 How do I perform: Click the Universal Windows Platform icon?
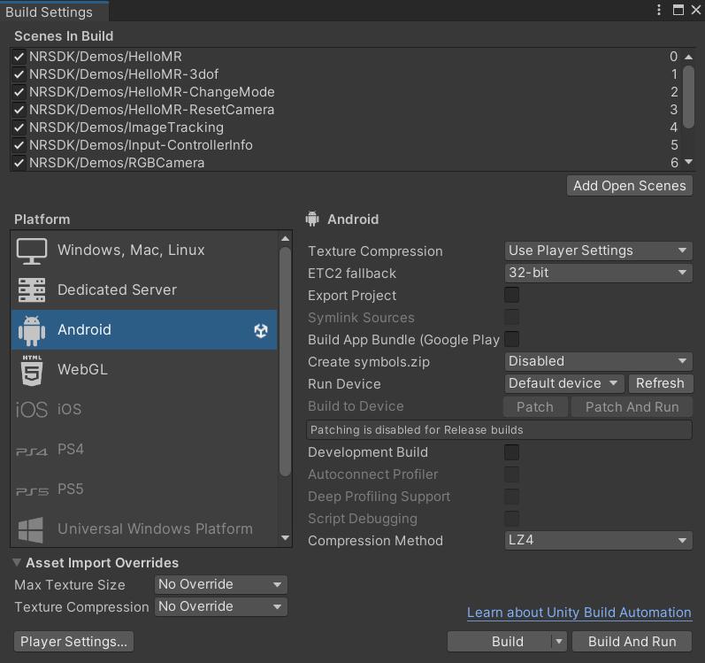32,529
